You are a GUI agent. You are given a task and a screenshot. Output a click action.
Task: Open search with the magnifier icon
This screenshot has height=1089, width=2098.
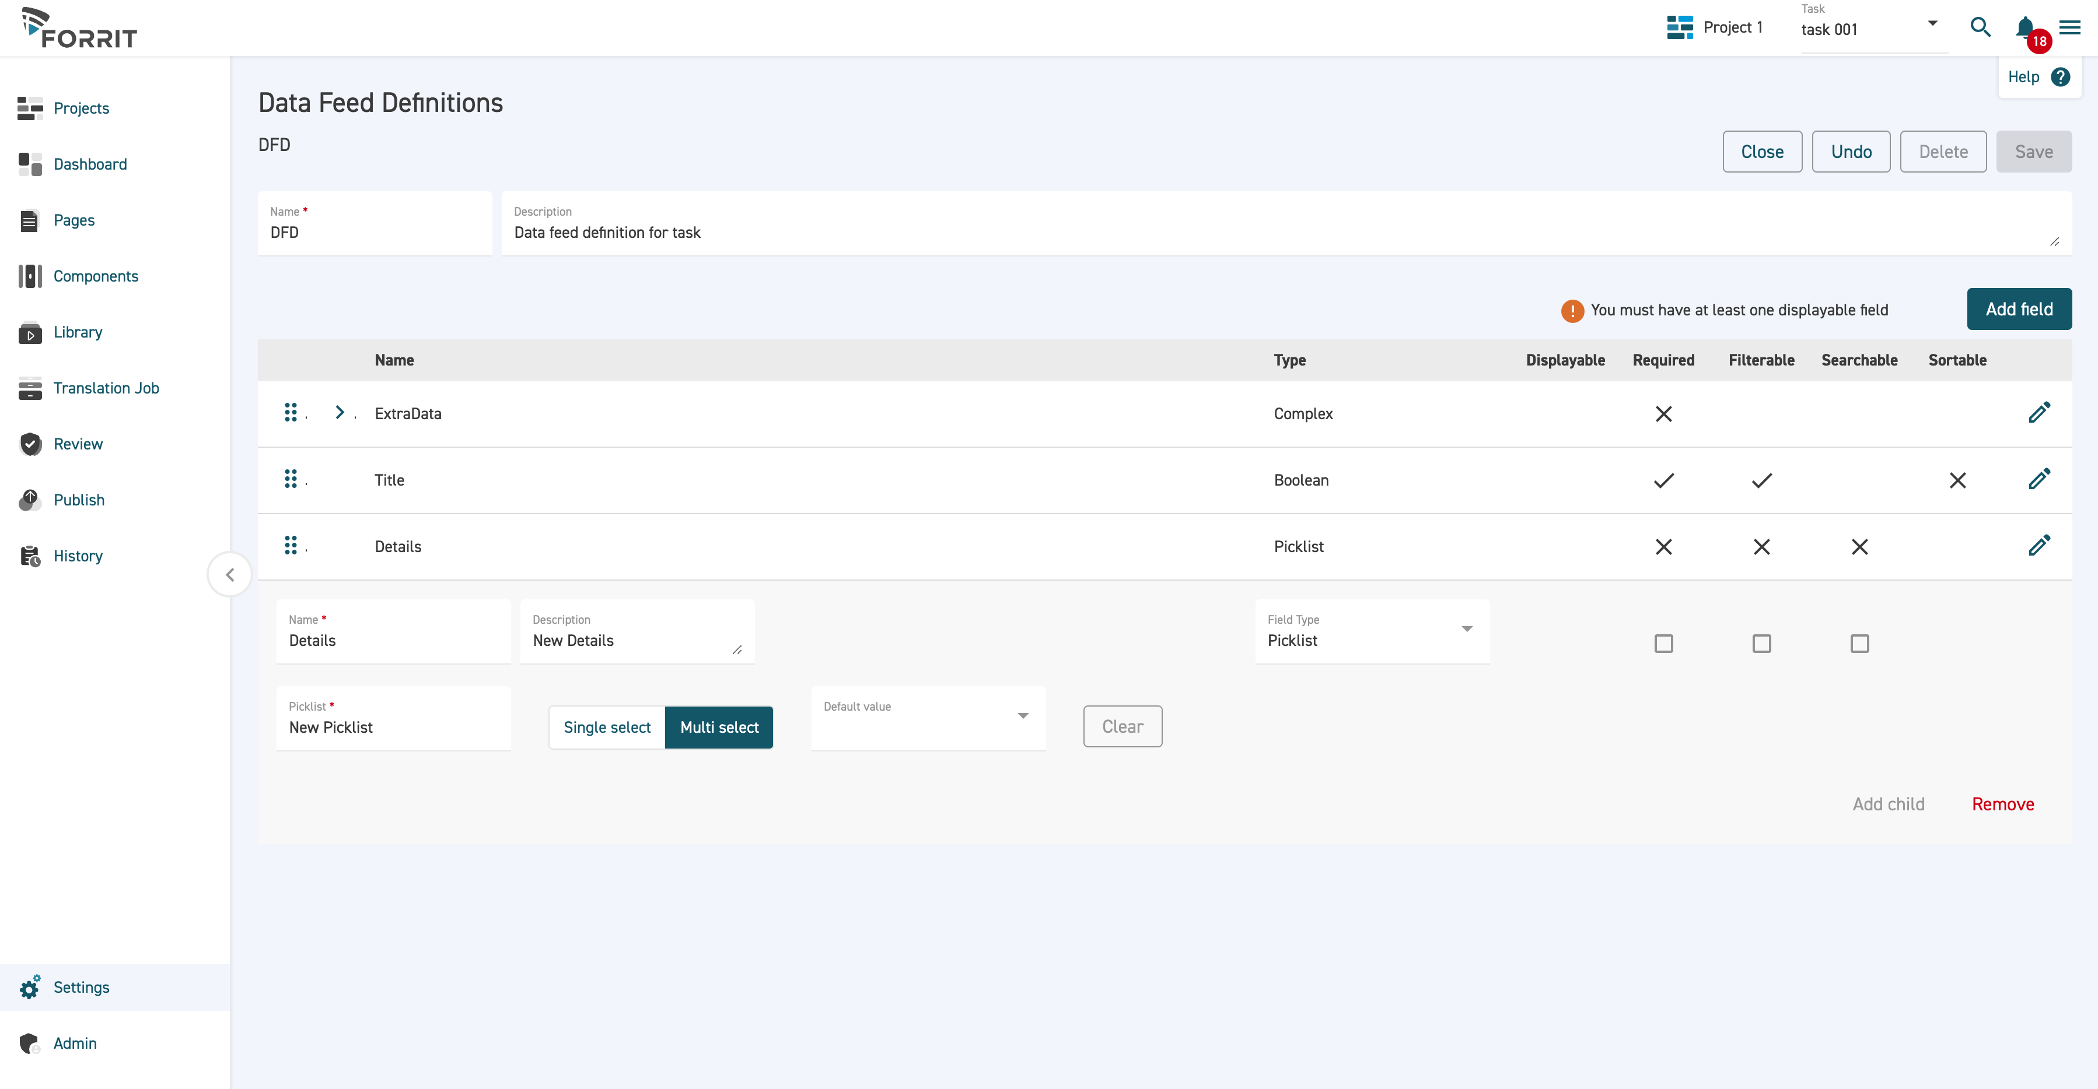[1980, 27]
